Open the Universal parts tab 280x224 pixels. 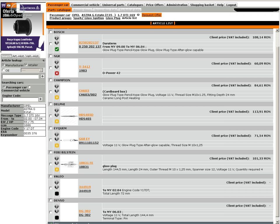[x=113, y=5]
